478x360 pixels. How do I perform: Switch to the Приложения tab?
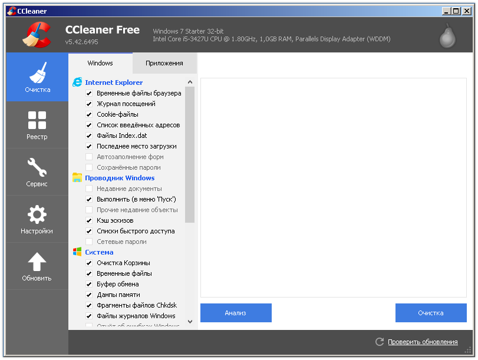(164, 64)
